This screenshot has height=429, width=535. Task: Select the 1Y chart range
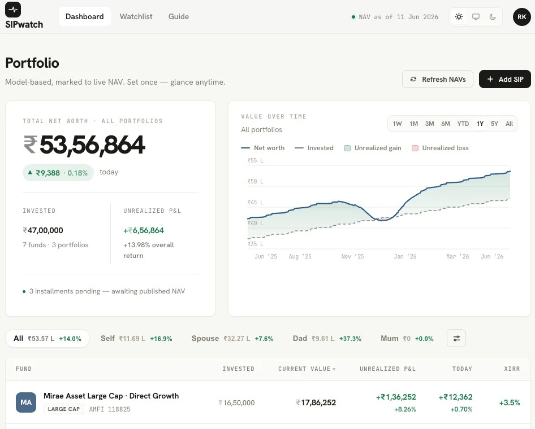480,124
